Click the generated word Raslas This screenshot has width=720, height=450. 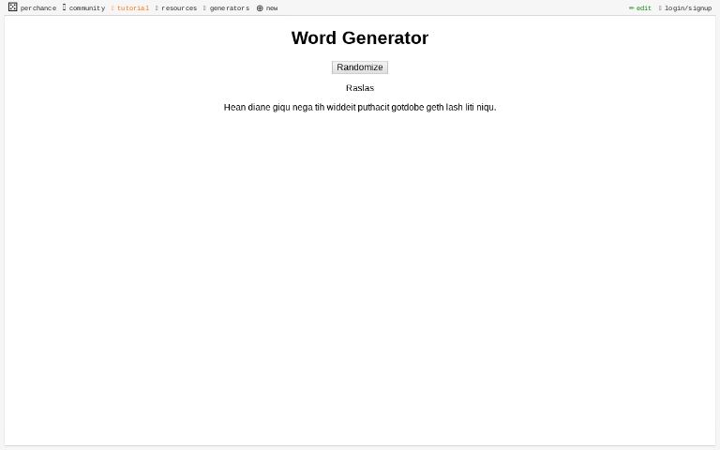coord(360,88)
